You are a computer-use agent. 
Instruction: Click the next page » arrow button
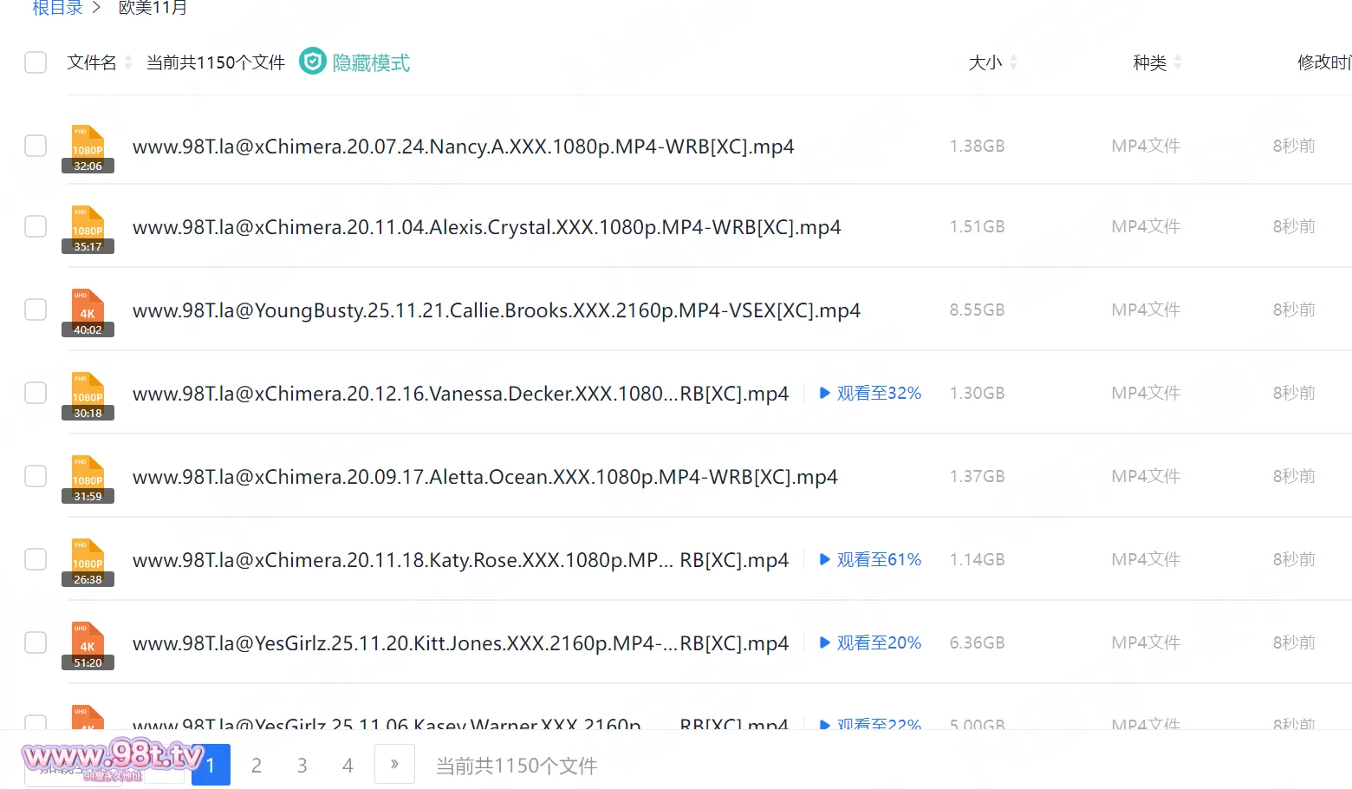394,765
